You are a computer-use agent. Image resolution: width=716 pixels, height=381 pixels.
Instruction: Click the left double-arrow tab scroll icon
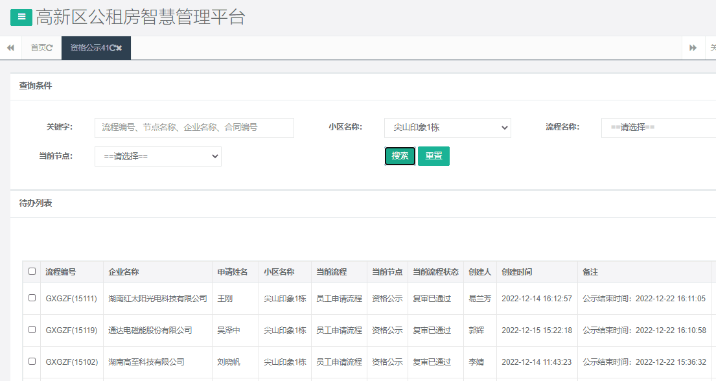10,47
